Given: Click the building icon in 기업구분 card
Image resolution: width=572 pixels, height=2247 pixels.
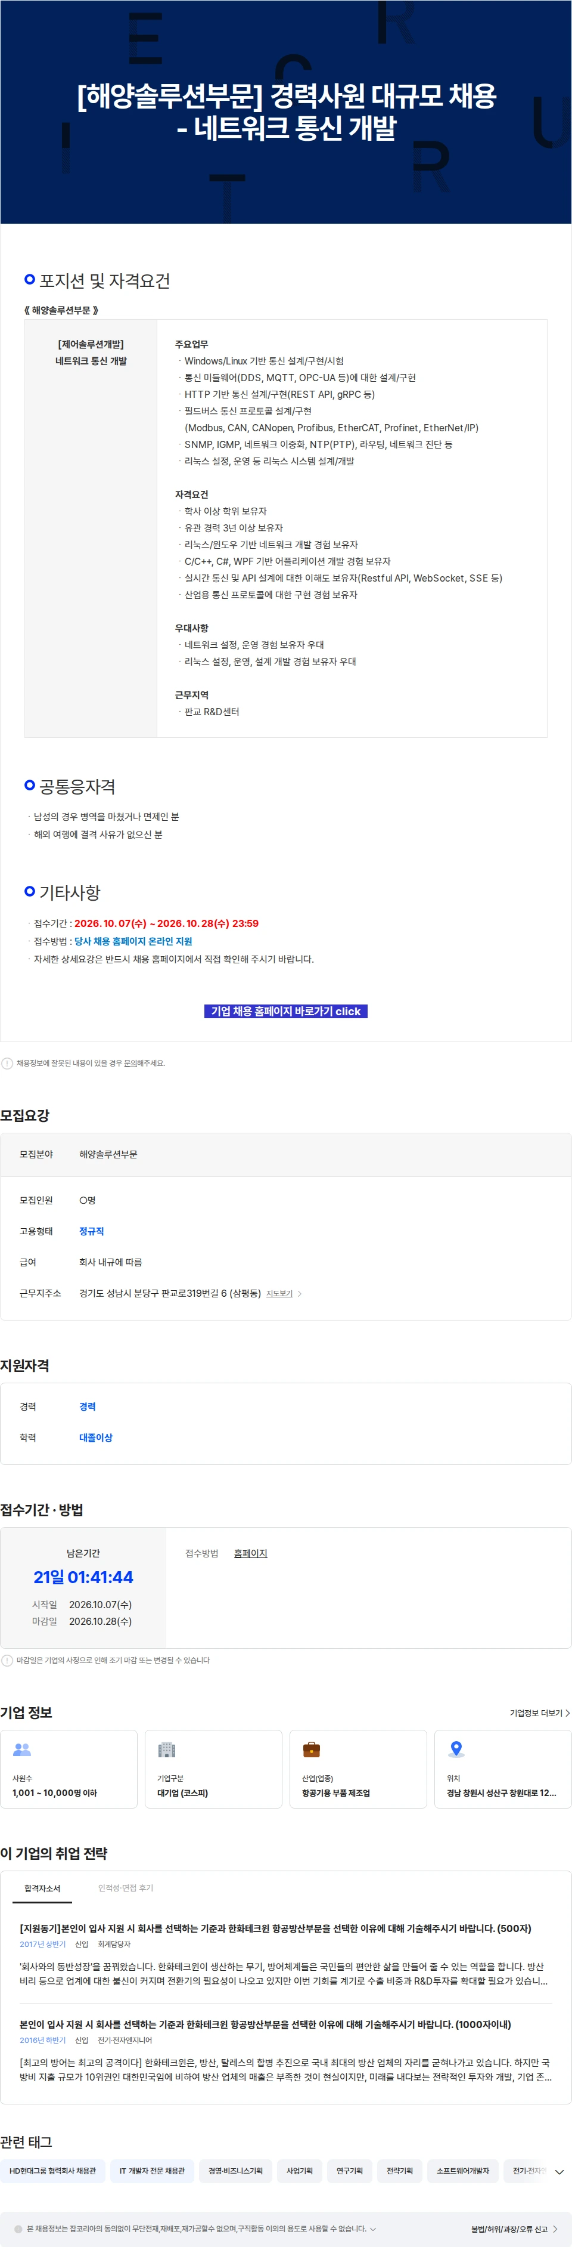Looking at the screenshot, I should 167,1749.
